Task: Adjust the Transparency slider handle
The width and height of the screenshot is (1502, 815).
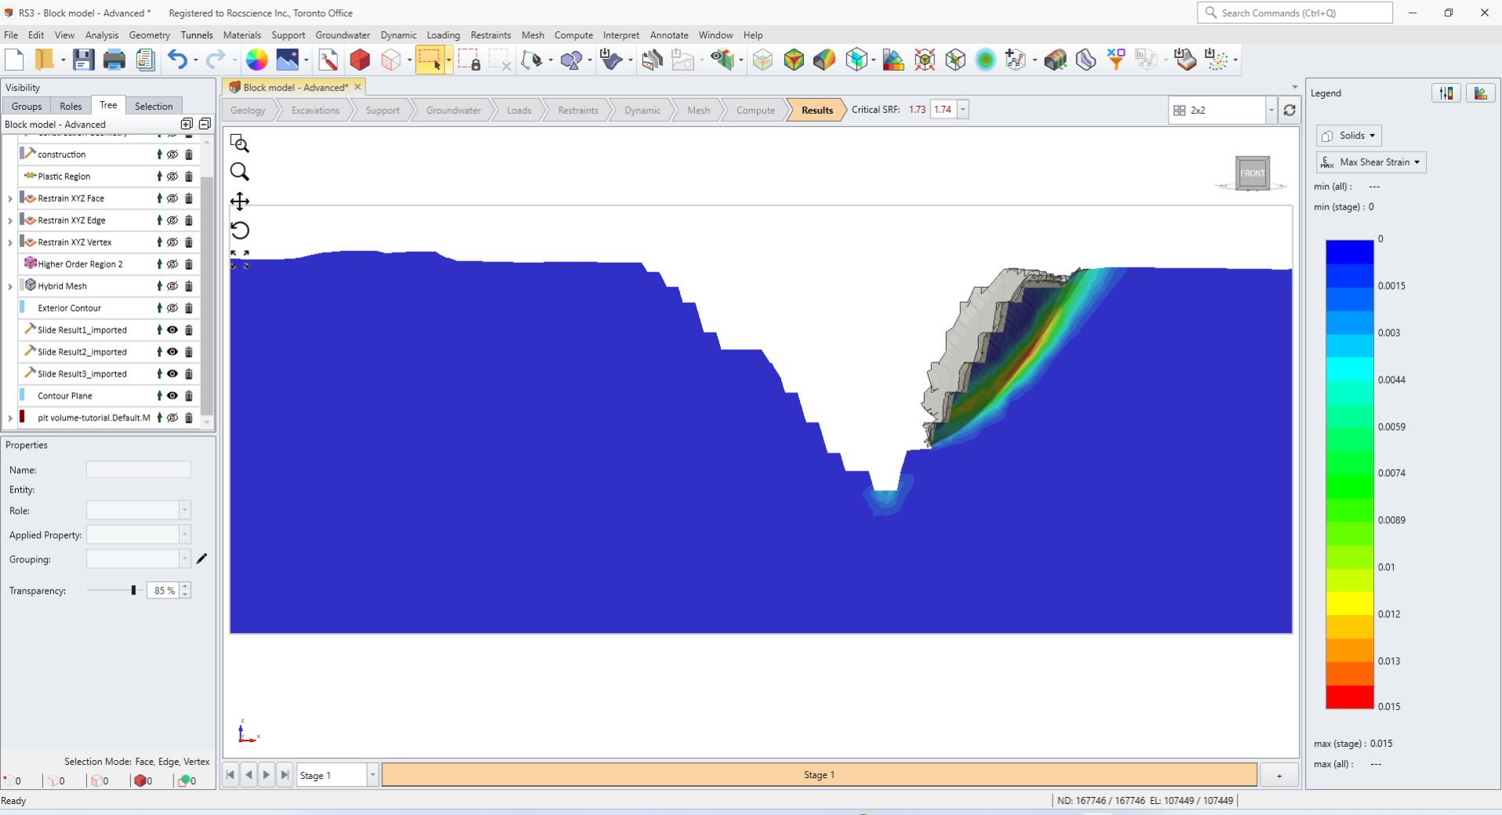Action: pos(133,590)
